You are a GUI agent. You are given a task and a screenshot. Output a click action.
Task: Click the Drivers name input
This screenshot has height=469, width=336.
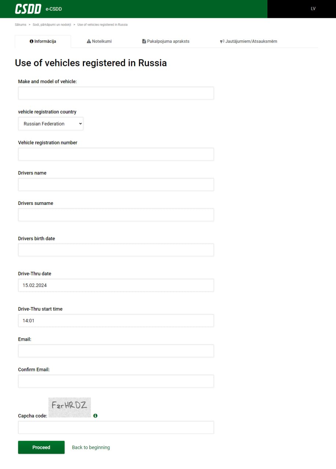point(116,184)
